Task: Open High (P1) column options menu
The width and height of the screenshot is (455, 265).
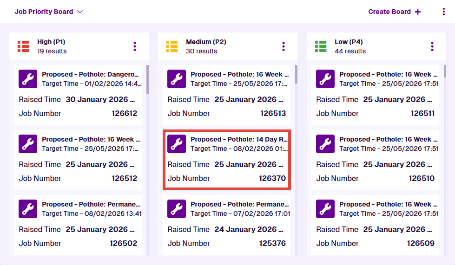Action: (x=135, y=46)
